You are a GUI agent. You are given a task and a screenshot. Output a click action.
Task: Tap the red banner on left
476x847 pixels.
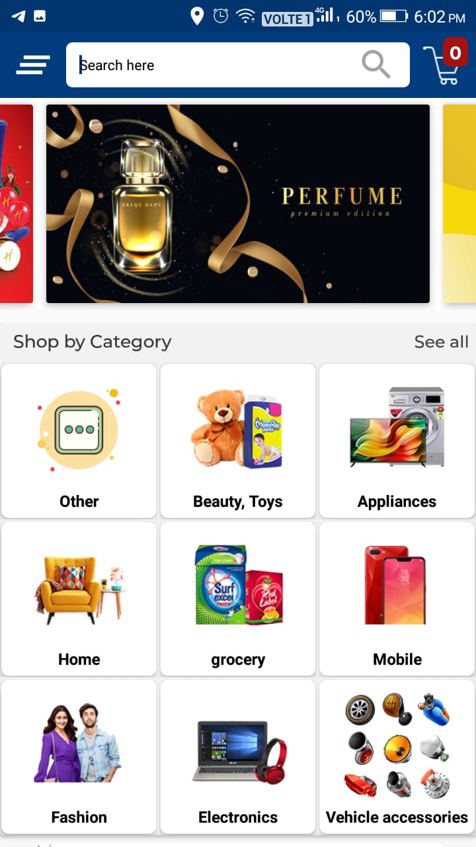coord(17,204)
